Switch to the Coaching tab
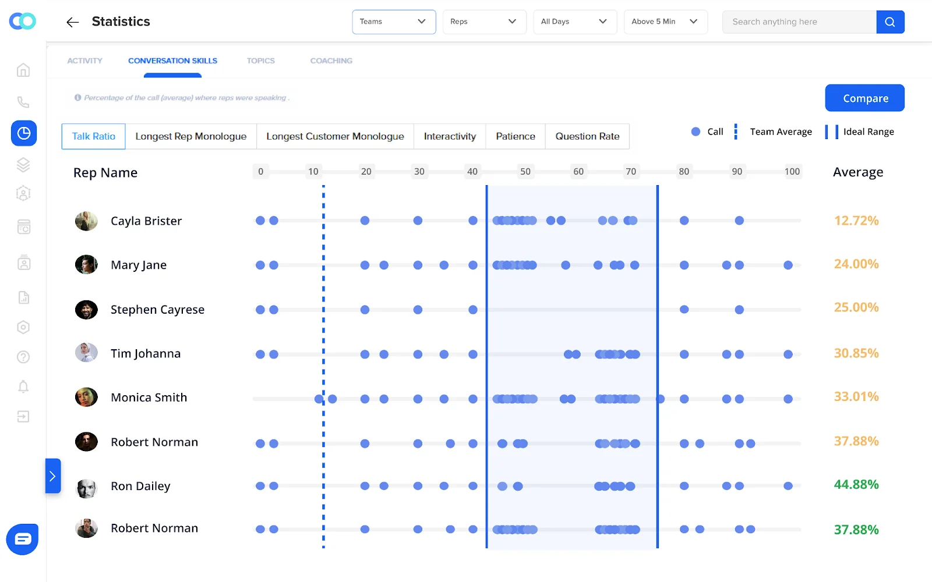 331,61
